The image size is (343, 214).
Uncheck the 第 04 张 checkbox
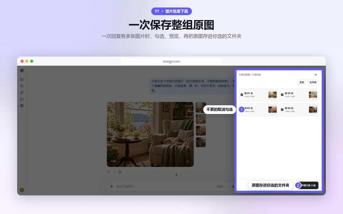pyautogui.click(x=282, y=110)
